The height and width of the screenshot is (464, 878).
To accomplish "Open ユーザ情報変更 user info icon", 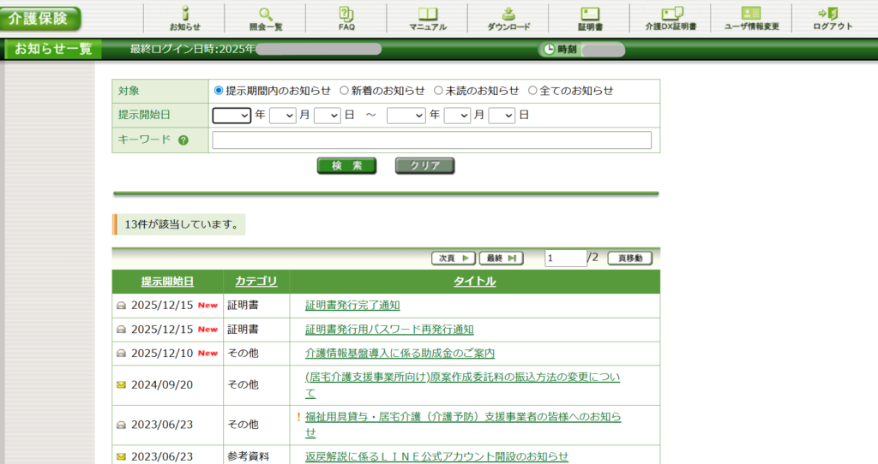I will point(751,18).
